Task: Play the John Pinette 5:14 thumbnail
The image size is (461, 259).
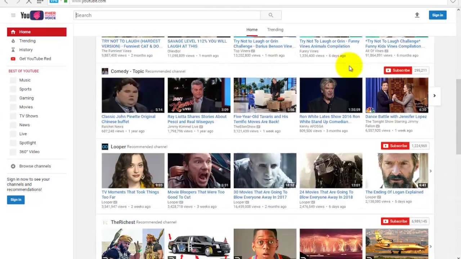Action: click(133, 95)
